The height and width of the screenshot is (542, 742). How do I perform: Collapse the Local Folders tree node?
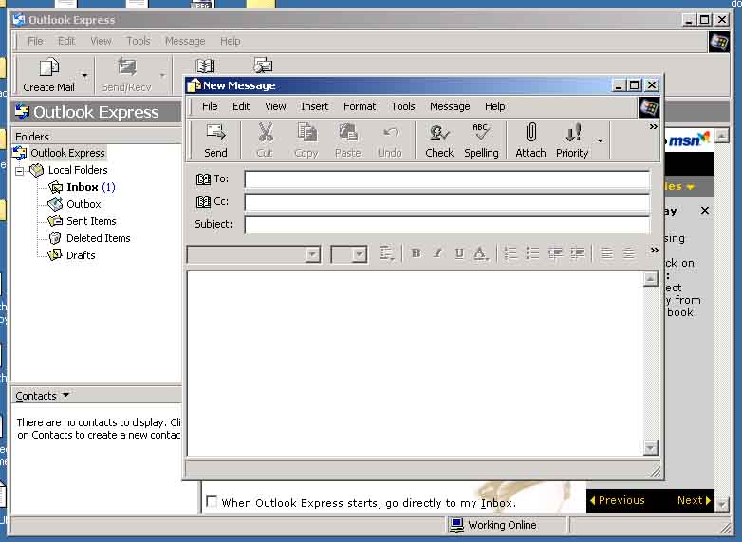[19, 171]
